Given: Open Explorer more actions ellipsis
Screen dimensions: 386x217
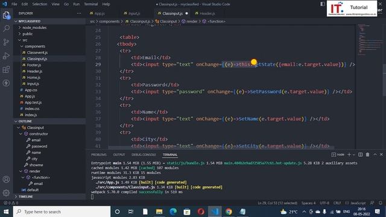Looking at the screenshot, I should pos(79,13).
